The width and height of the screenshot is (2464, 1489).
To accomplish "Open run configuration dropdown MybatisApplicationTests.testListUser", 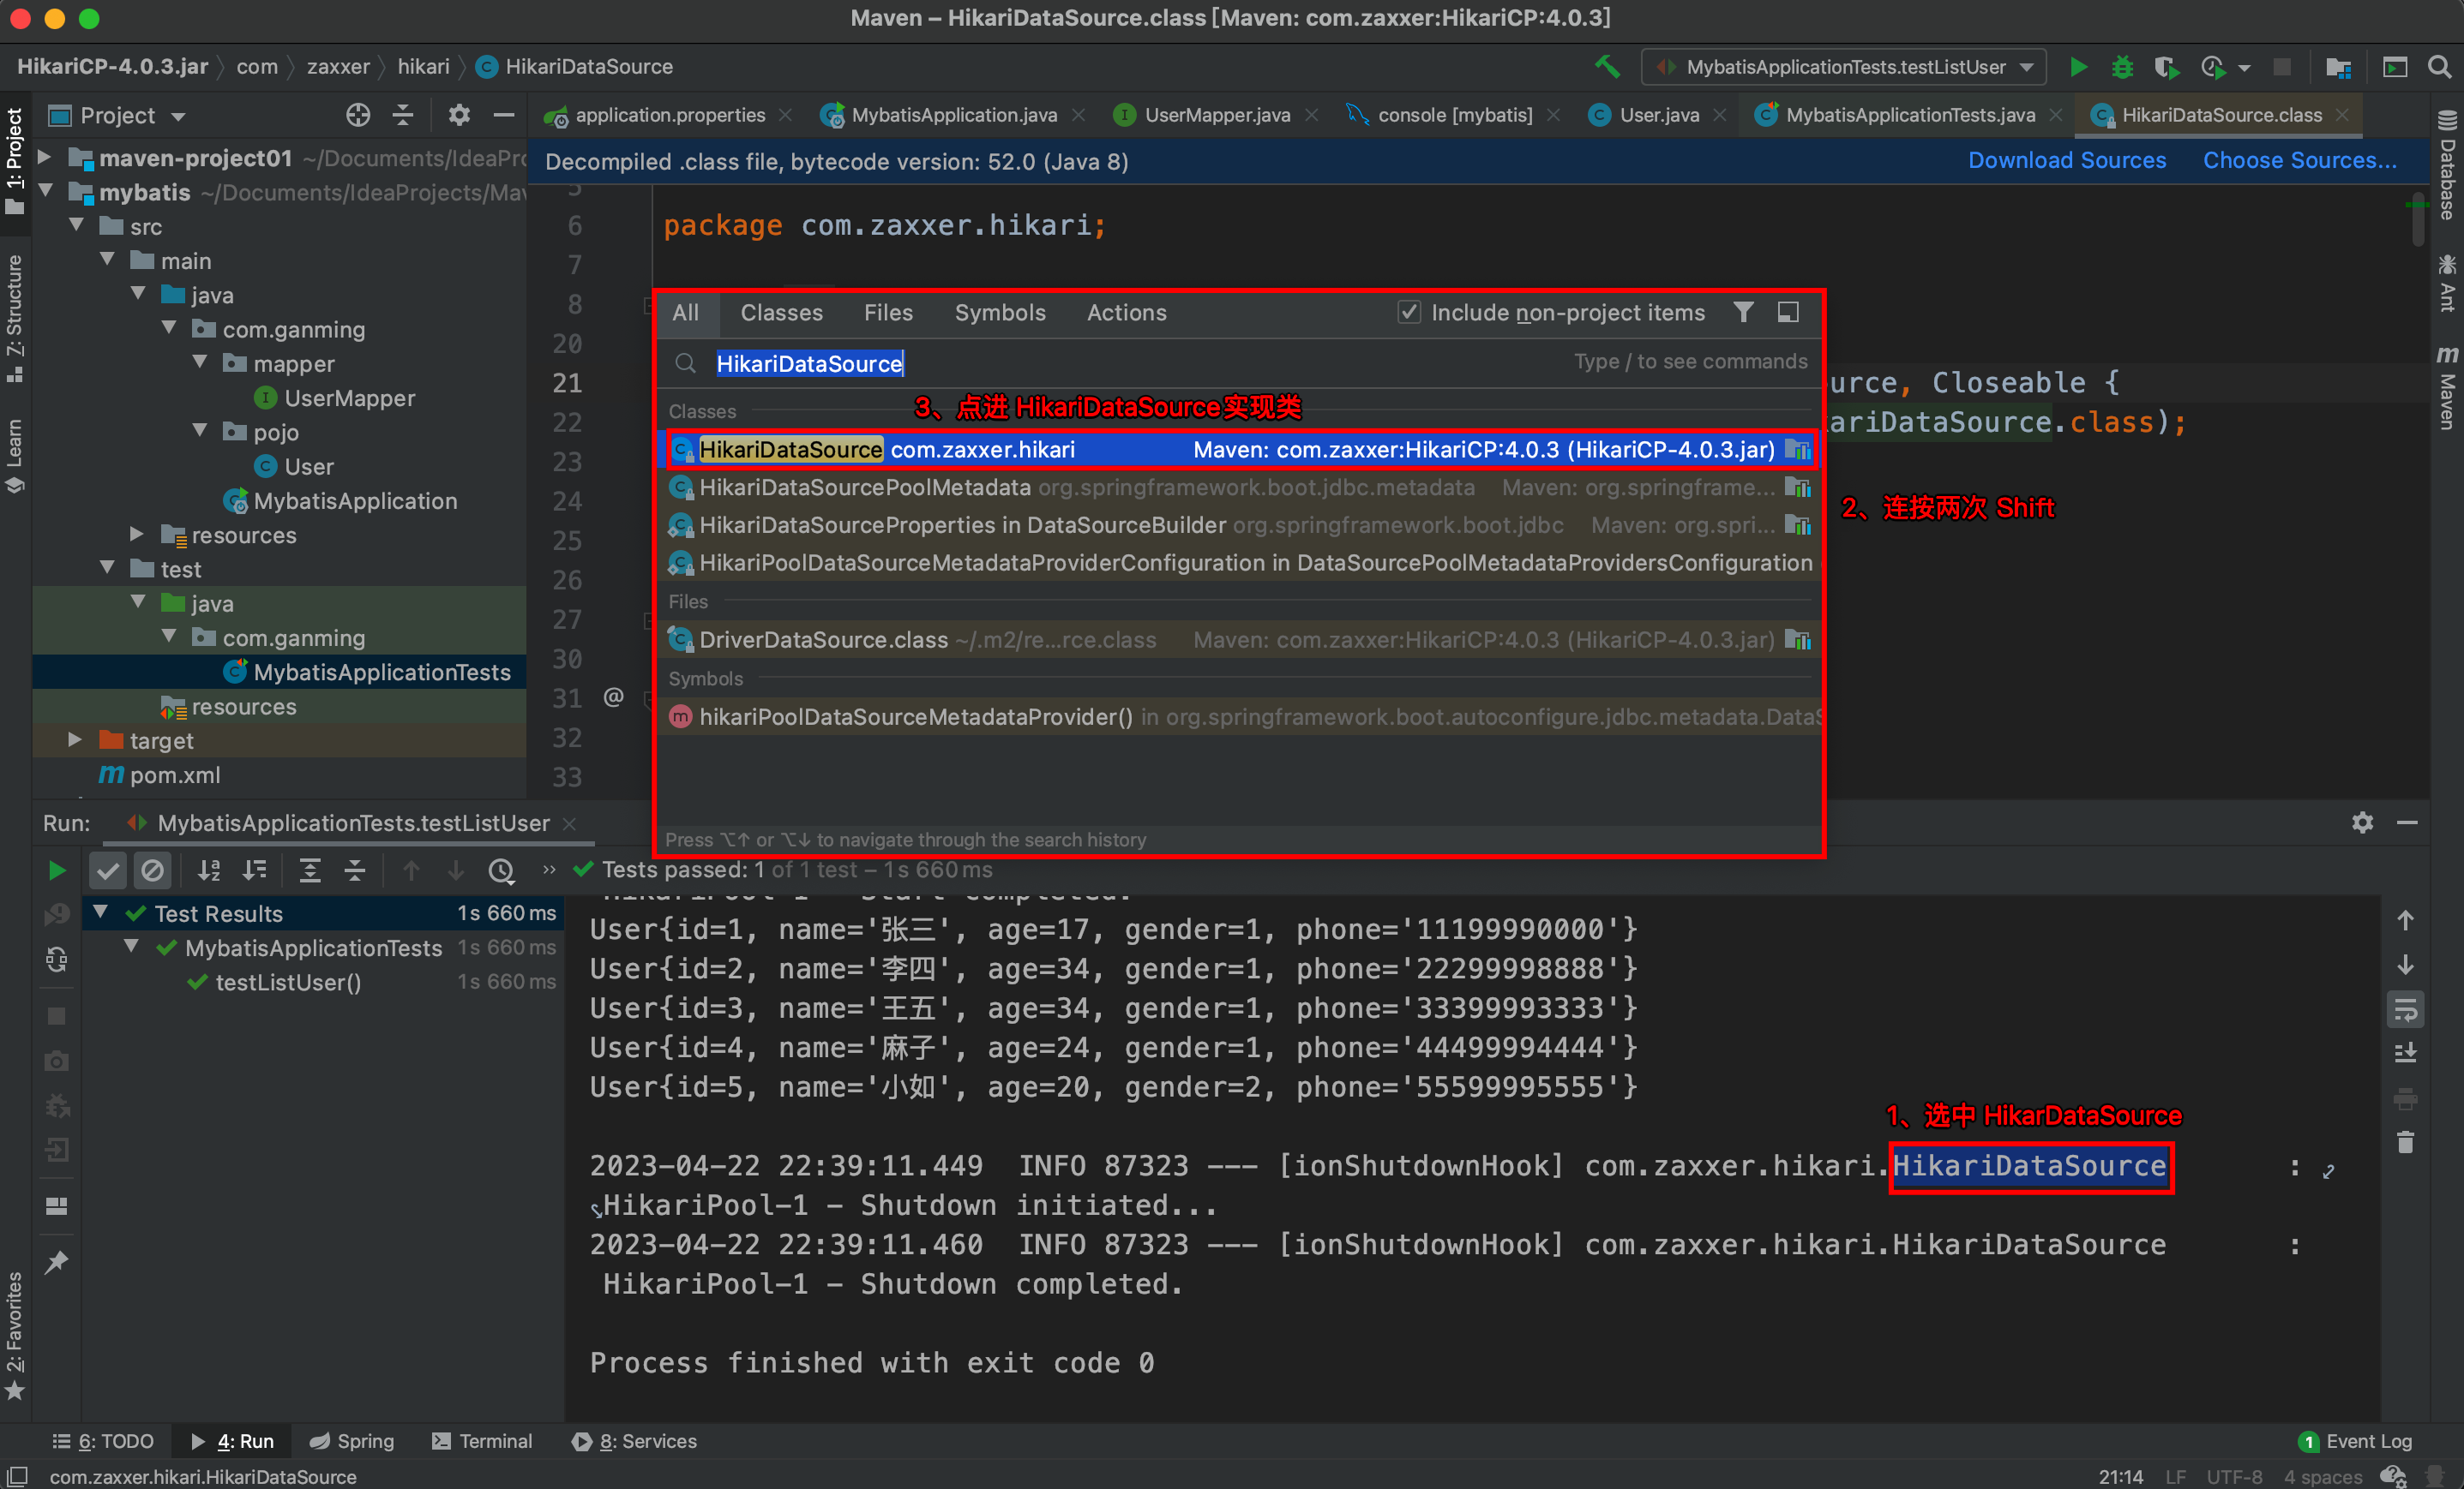I will click(x=1843, y=67).
